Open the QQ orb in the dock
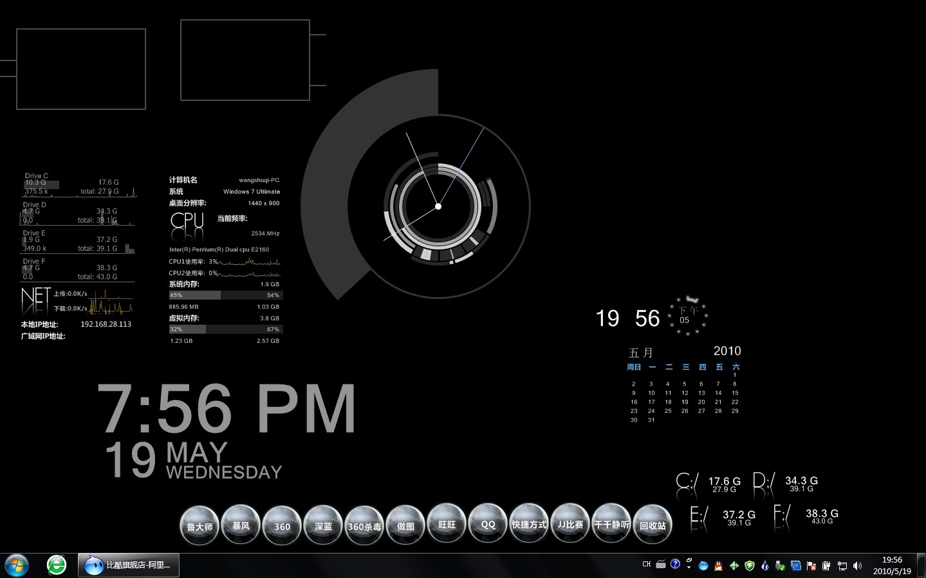 (x=488, y=523)
